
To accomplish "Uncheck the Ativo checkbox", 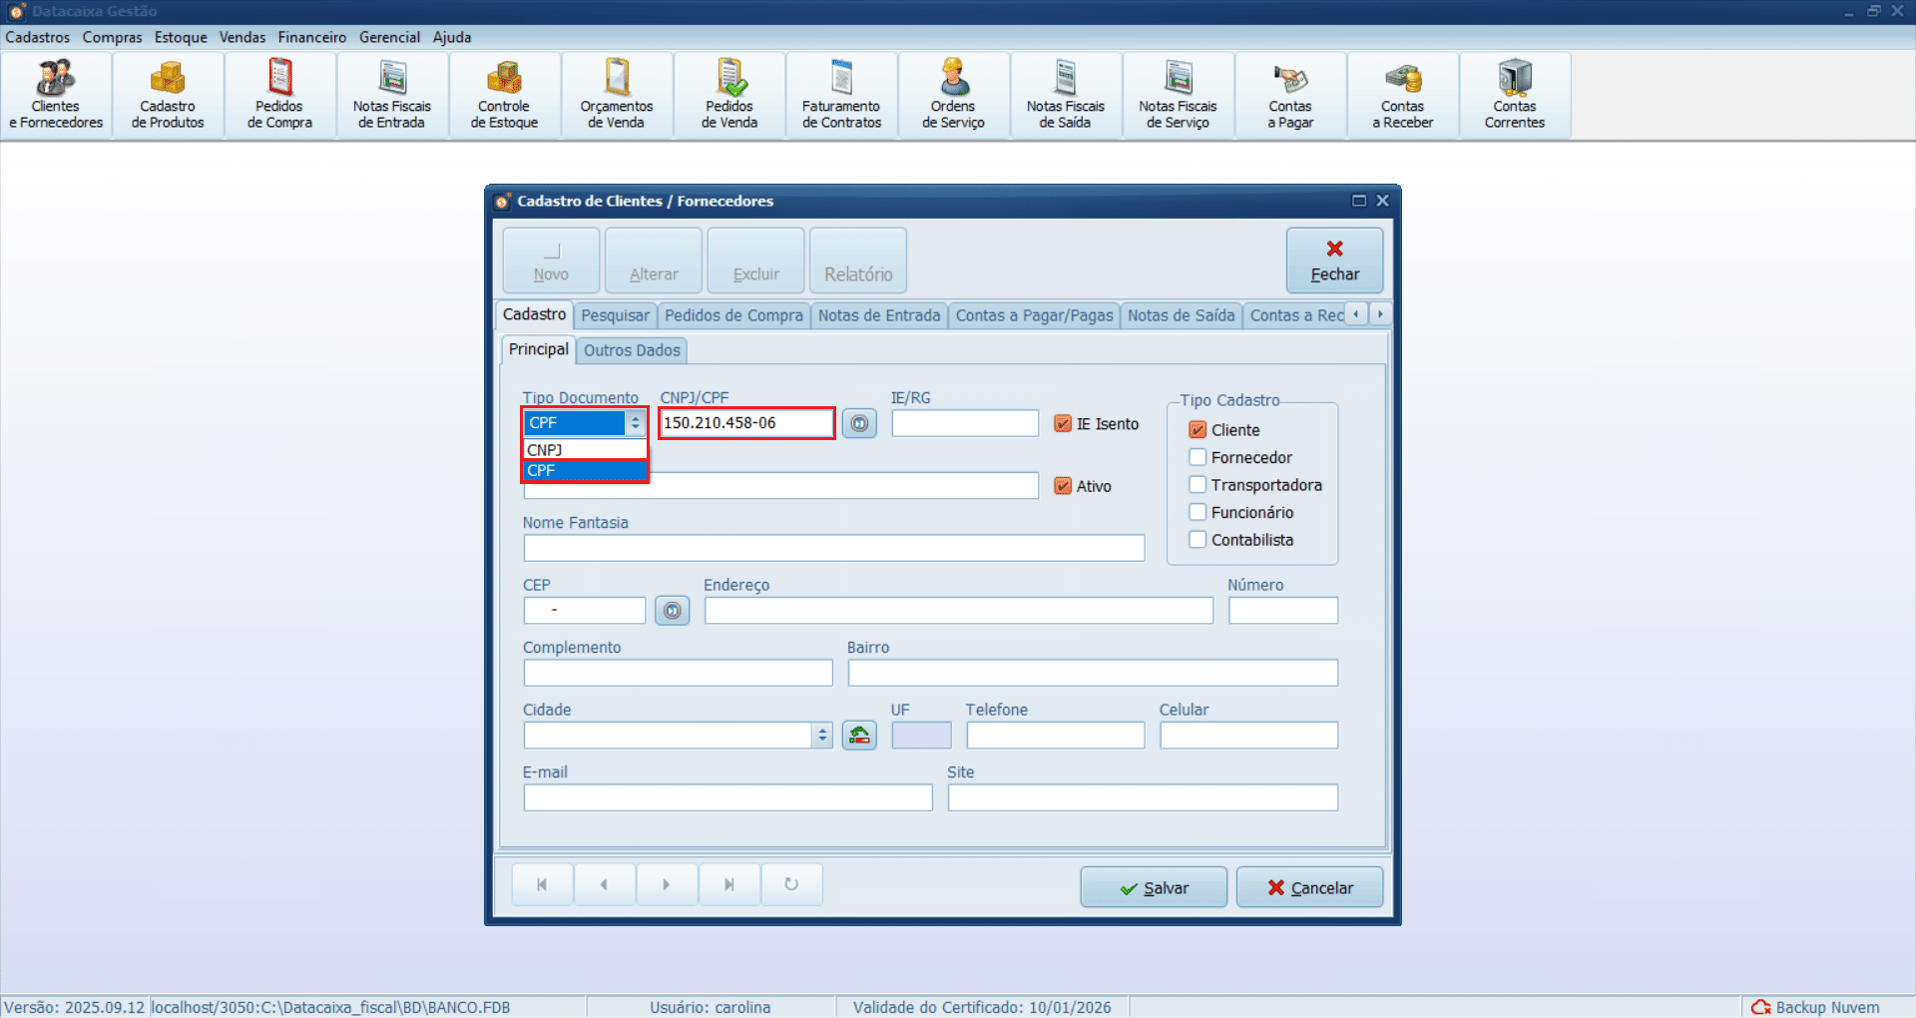I will 1064,486.
